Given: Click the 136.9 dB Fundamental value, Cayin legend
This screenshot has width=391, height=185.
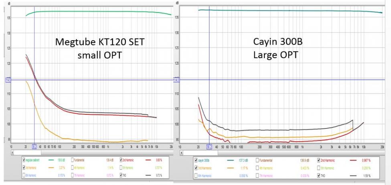Looking at the screenshot, I should [x=305, y=160].
